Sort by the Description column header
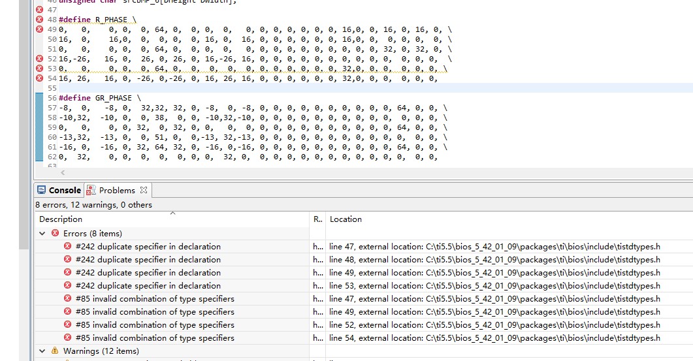 [172, 219]
